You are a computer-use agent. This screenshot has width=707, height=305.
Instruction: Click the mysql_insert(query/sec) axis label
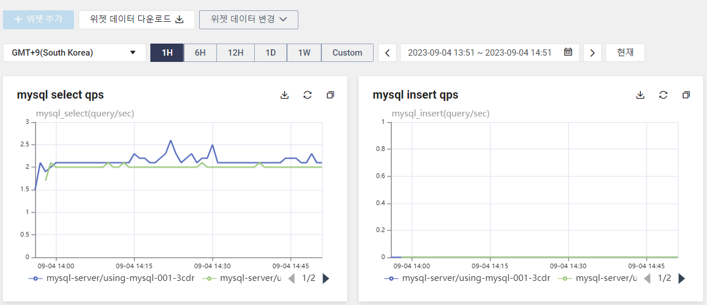pos(441,114)
